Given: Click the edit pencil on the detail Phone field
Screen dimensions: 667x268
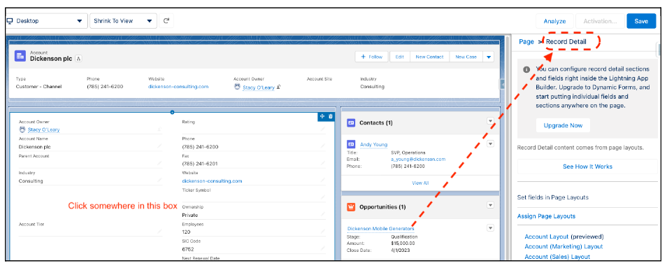Looking at the screenshot, I should tap(323, 146).
